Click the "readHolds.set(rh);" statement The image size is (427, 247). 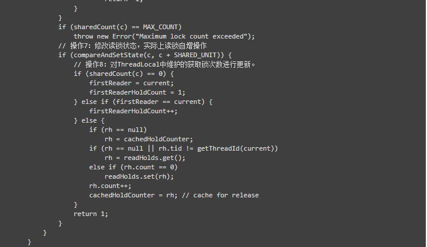(x=139, y=176)
